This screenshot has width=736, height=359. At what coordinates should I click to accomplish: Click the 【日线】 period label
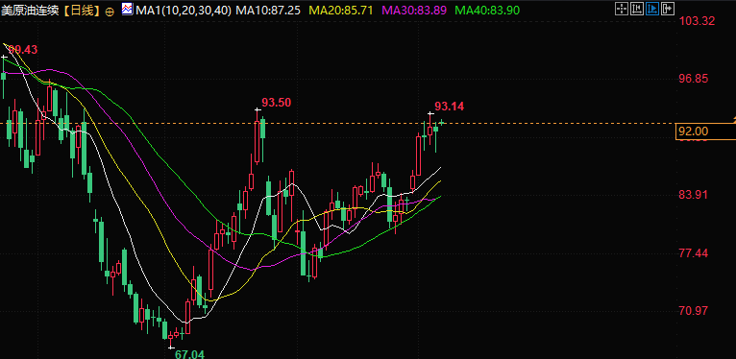coord(81,11)
